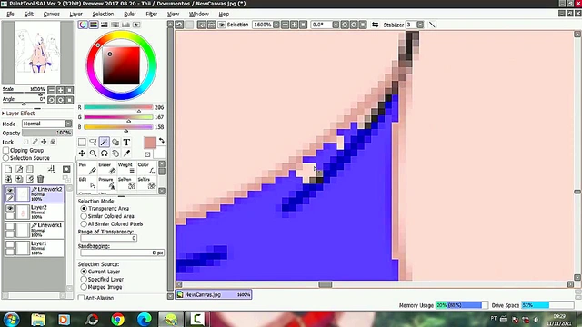Image resolution: width=582 pixels, height=327 pixels.
Task: Switch to the NewCanvas.jpg document tab
Action: click(214, 294)
